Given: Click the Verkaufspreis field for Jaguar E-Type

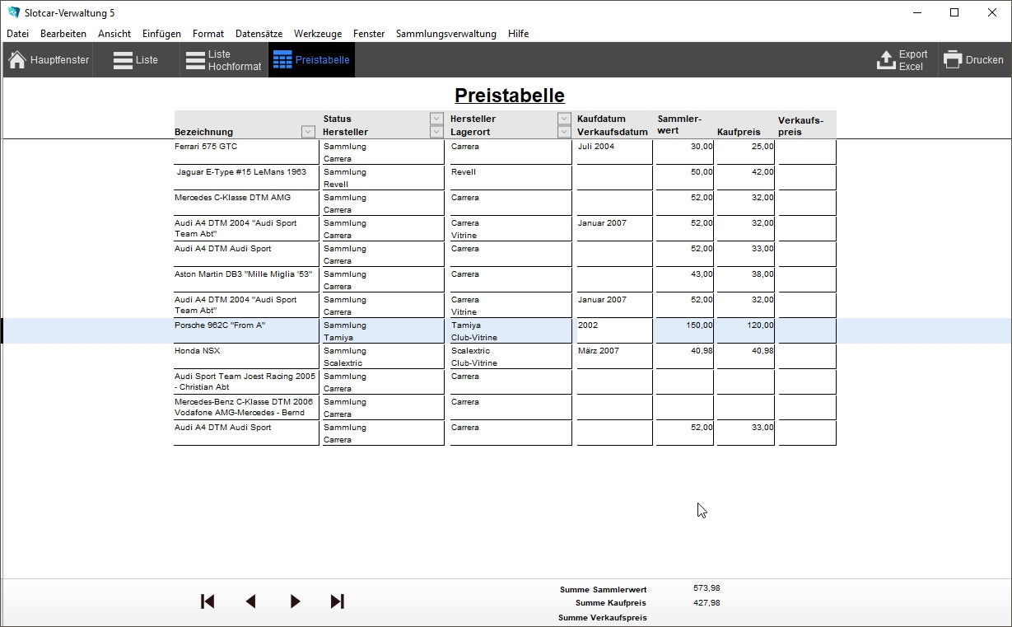Looking at the screenshot, I should (x=807, y=177).
